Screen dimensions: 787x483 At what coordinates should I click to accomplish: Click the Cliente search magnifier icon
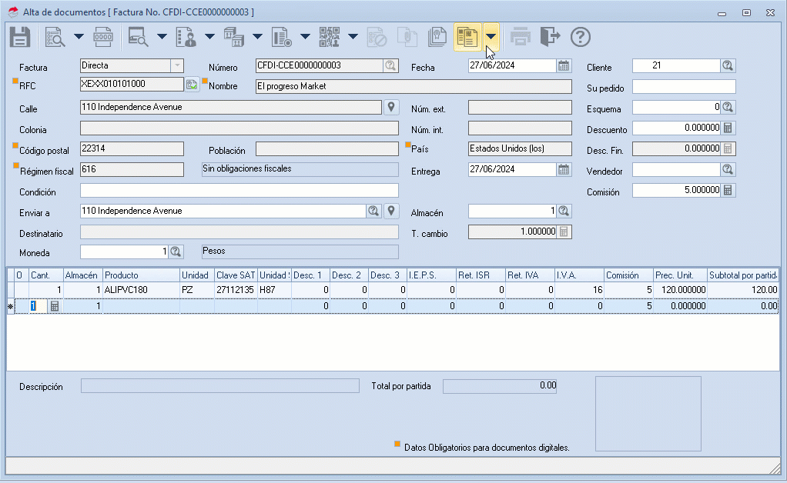tap(728, 65)
